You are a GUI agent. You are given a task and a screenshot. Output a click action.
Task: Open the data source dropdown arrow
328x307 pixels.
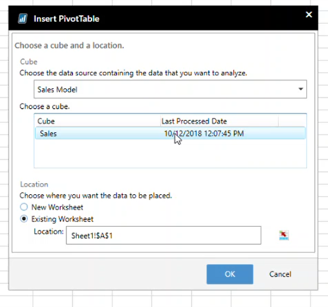click(301, 89)
